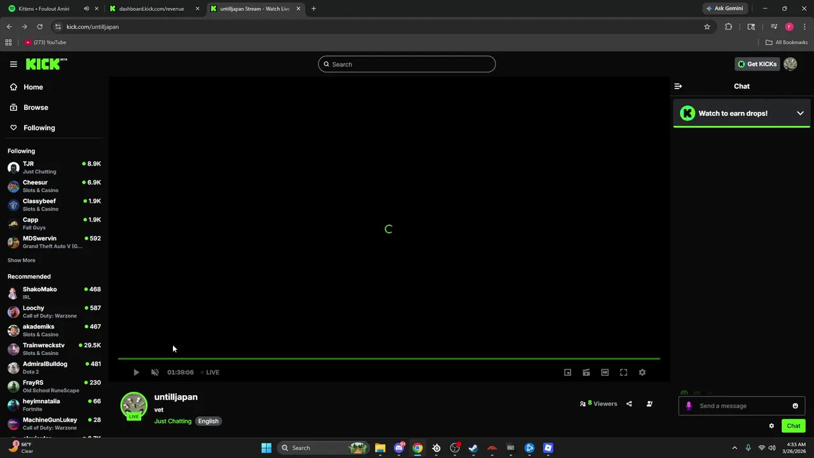Image resolution: width=814 pixels, height=458 pixels.
Task: Unmute the stream volume icon
Action: pyautogui.click(x=155, y=372)
